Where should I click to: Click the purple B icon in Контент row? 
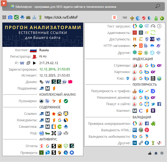(x=153, y=111)
